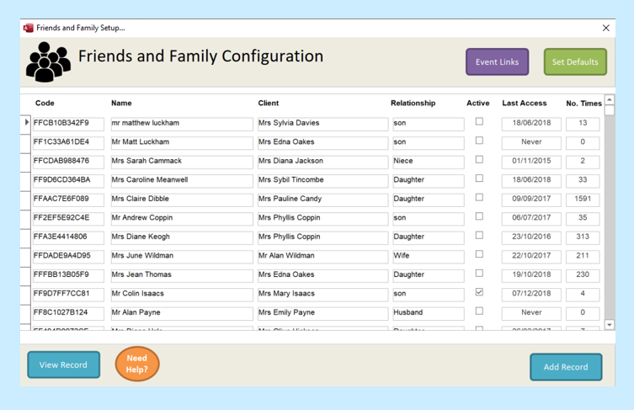Click the No. Times column header

click(x=583, y=104)
